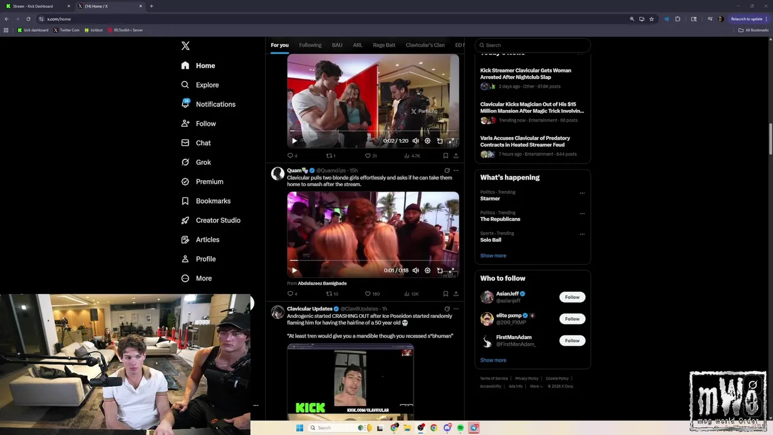Viewport: 773px width, 435px height.
Task: Expand the More menu in sidebar
Action: click(x=196, y=278)
